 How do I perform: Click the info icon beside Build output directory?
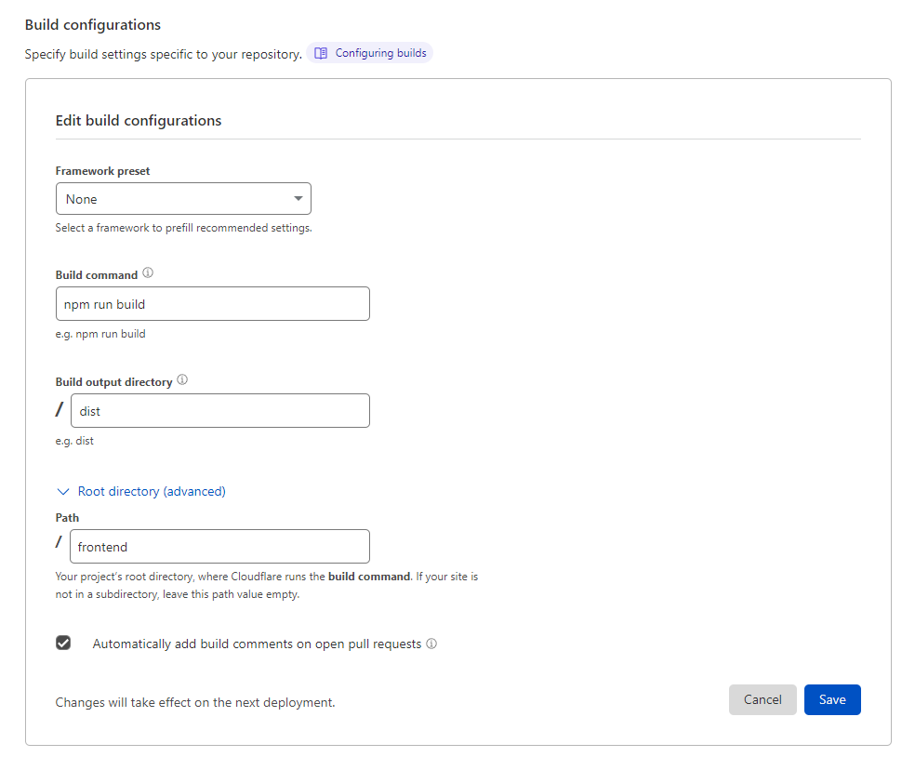point(182,380)
